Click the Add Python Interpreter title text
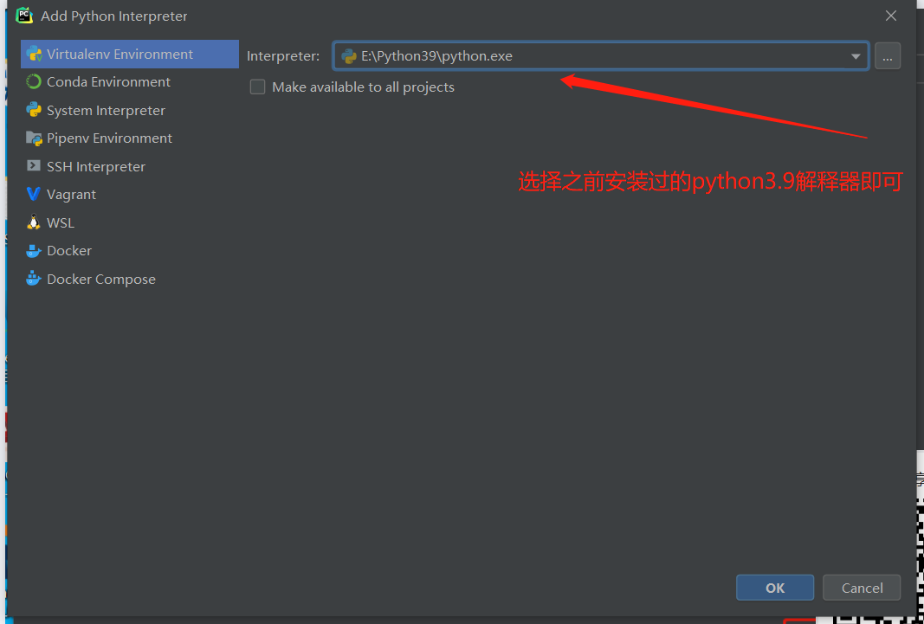This screenshot has width=924, height=624. coord(113,16)
